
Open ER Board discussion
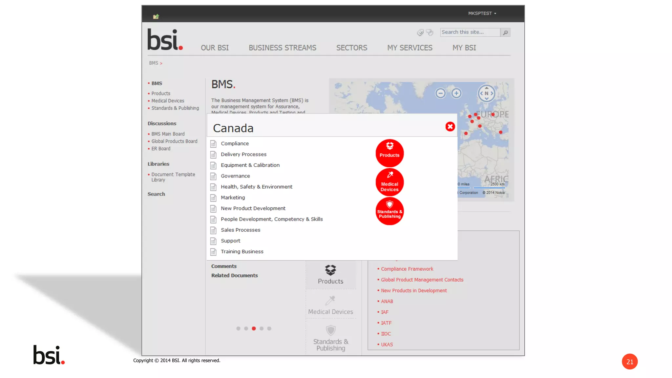point(161,149)
